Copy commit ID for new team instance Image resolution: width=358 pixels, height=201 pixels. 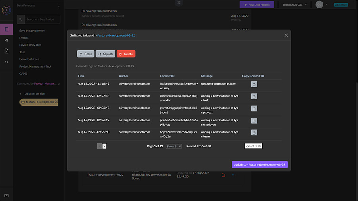point(254,133)
